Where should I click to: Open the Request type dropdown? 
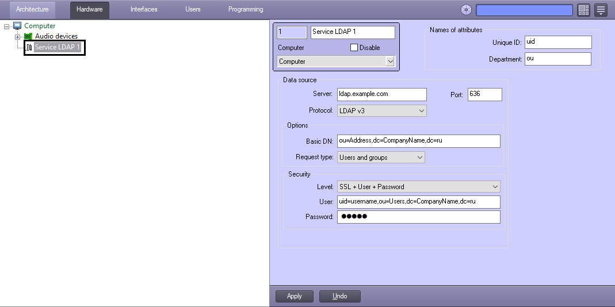(x=381, y=158)
